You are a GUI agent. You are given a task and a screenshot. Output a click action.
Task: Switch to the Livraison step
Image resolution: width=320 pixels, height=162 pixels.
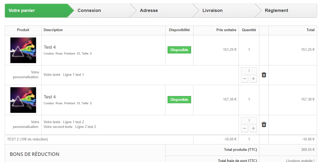pos(212,11)
